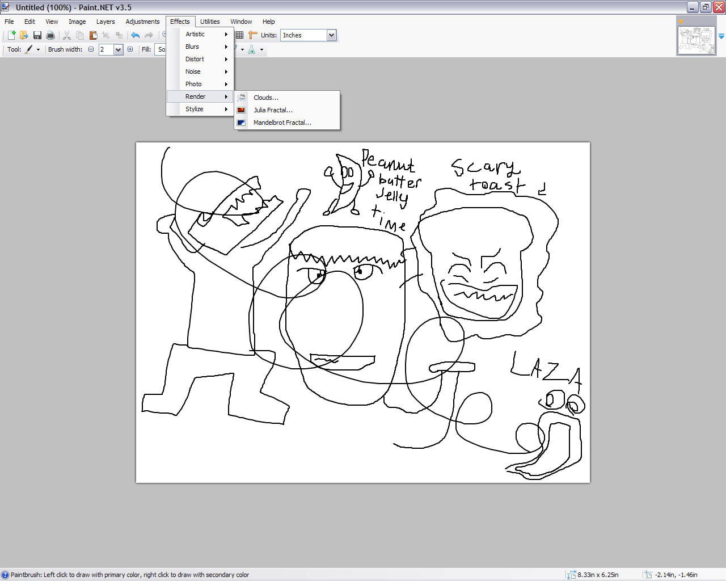Choose the Julia Fractal render effect

[x=287, y=110]
